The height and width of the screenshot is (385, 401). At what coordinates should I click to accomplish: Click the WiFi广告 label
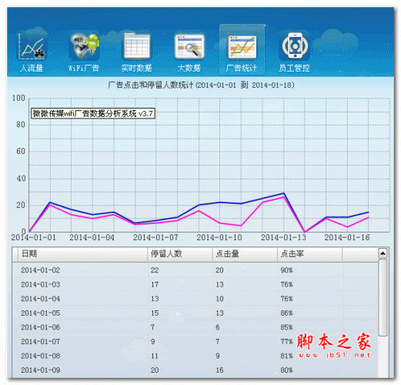point(84,68)
